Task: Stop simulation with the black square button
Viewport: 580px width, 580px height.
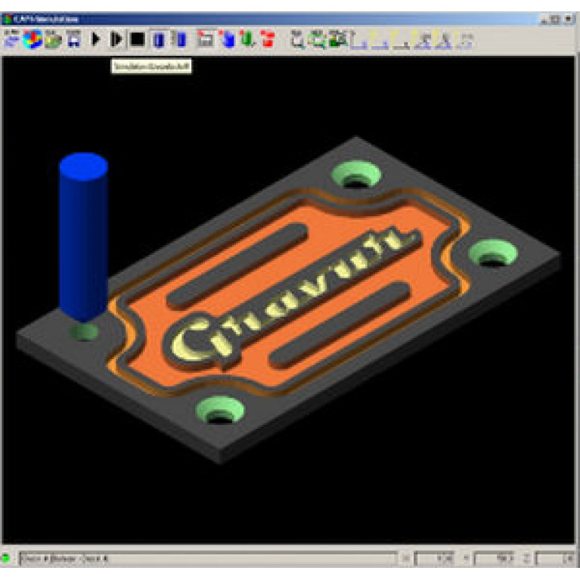Action: [x=138, y=39]
